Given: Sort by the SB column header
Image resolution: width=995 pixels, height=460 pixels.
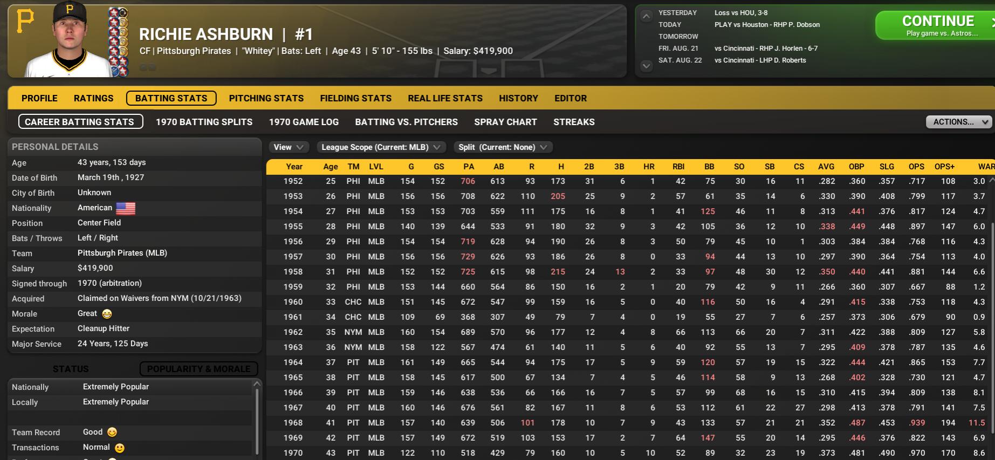Looking at the screenshot, I should pyautogui.click(x=770, y=167).
